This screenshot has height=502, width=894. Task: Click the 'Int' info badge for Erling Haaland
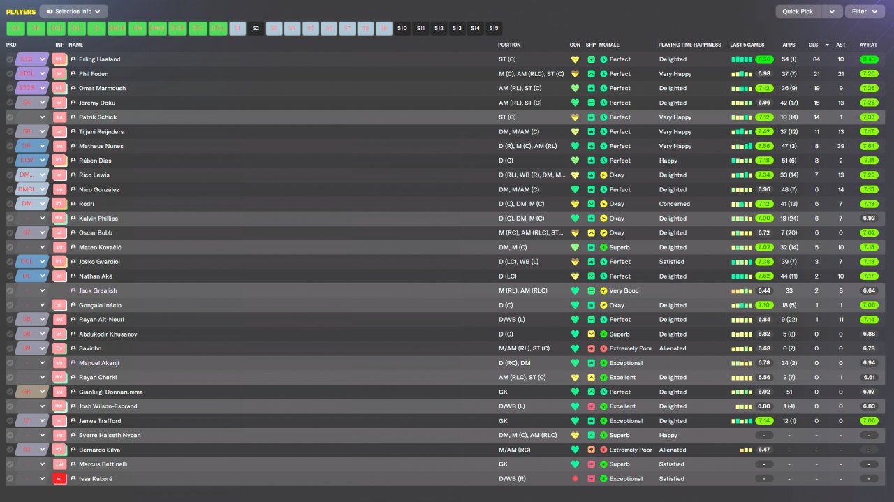pos(59,59)
